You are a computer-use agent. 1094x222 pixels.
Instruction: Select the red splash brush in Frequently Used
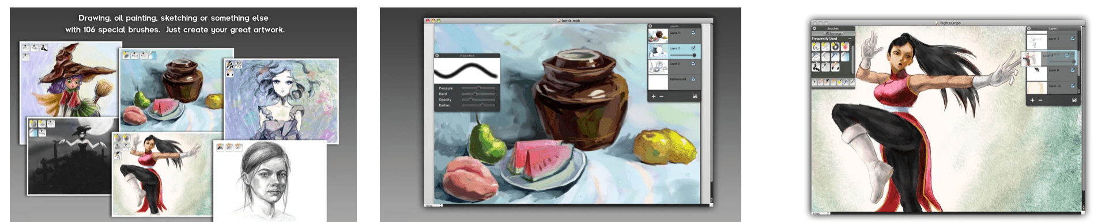[x=844, y=47]
